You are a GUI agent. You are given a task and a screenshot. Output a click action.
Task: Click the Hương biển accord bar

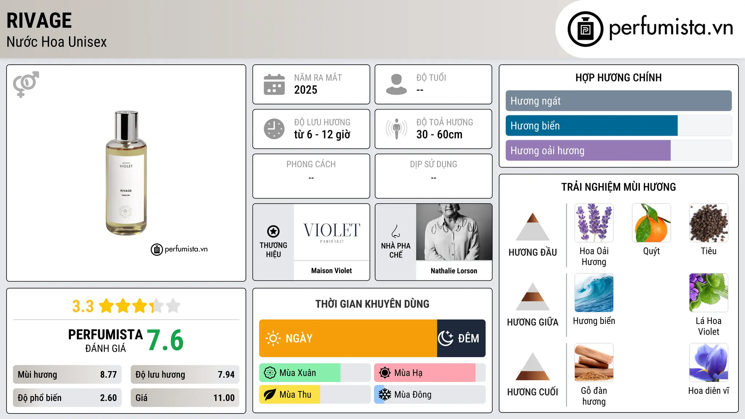click(619, 125)
